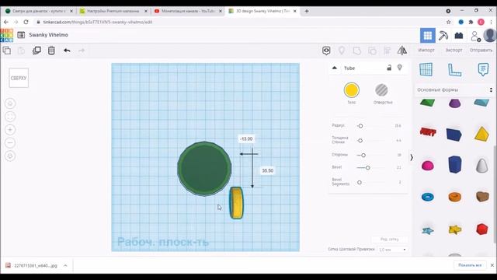
Task: Open the designs list icon beside Swanky Vihelmo
Action: pyautogui.click(x=21, y=35)
